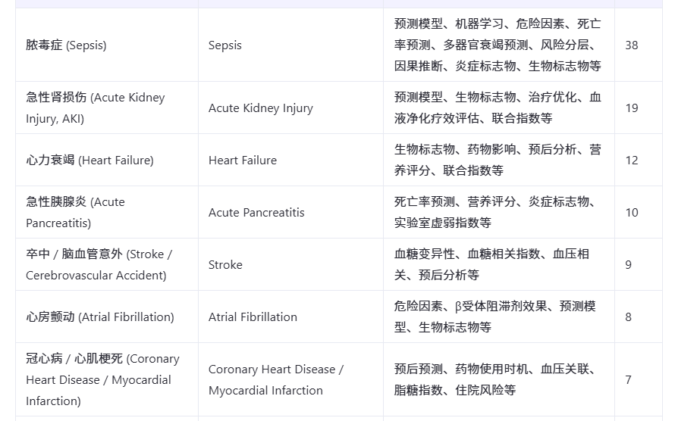675x421 pixels.
Task: Select the count cell showing 12
Action: (x=639, y=161)
